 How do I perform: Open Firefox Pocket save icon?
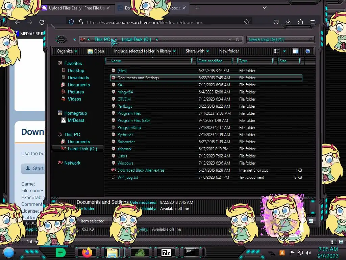tap(276, 22)
